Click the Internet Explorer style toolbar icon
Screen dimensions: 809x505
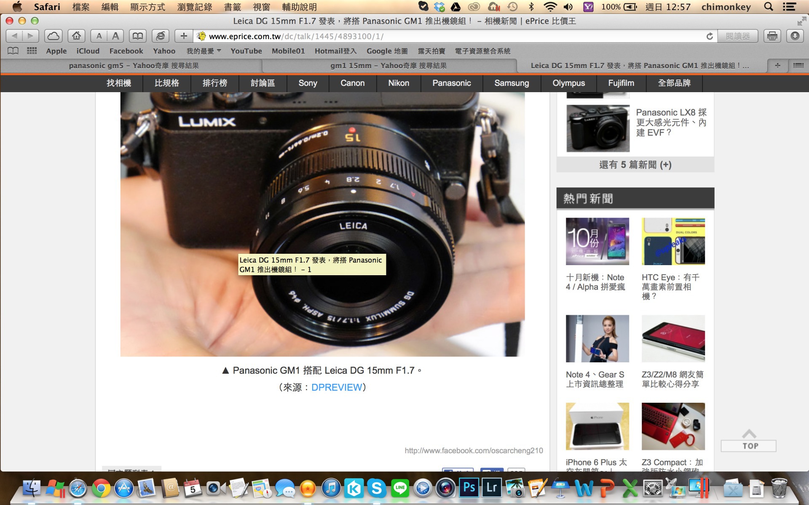click(161, 36)
